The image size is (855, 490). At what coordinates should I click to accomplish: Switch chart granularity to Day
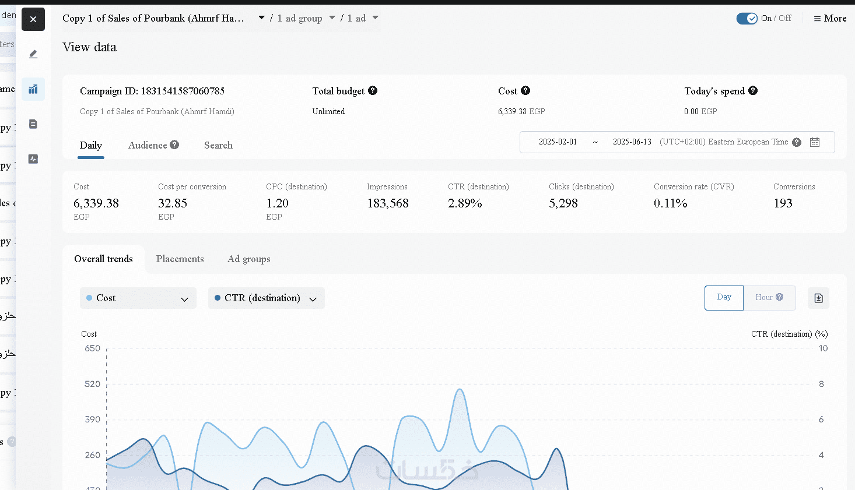pos(724,298)
